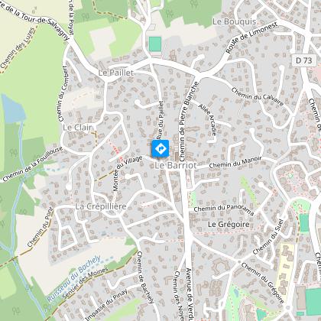Viewport: 321px width, 321px height.
Task: Select the Le Barriot place label
Action: point(176,165)
